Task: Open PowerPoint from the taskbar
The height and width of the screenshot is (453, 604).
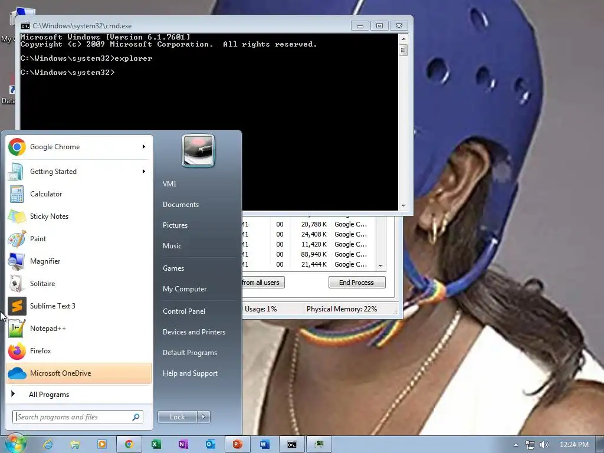Action: (x=237, y=444)
